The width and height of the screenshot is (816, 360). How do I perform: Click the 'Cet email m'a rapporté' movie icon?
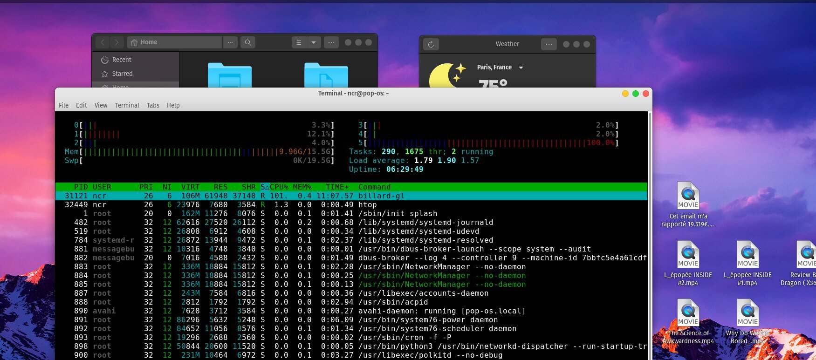coord(688,196)
